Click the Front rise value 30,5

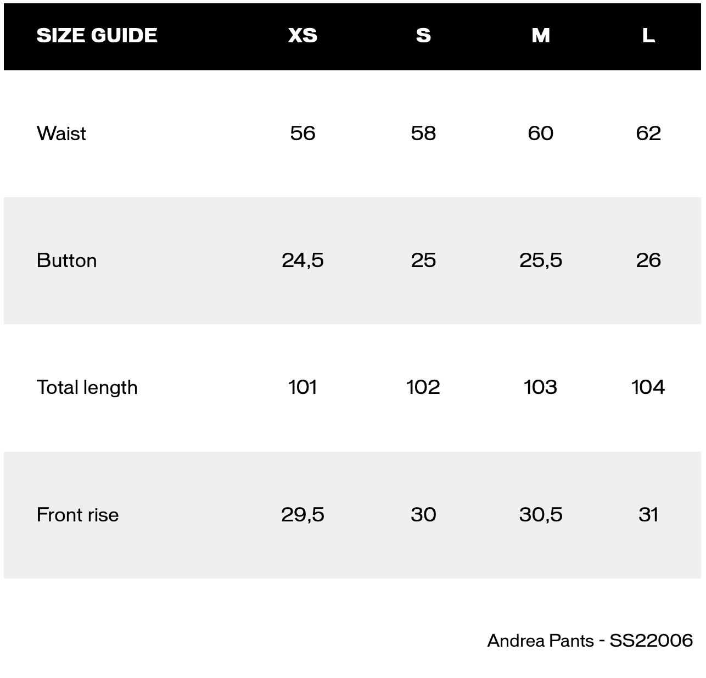[x=541, y=515]
